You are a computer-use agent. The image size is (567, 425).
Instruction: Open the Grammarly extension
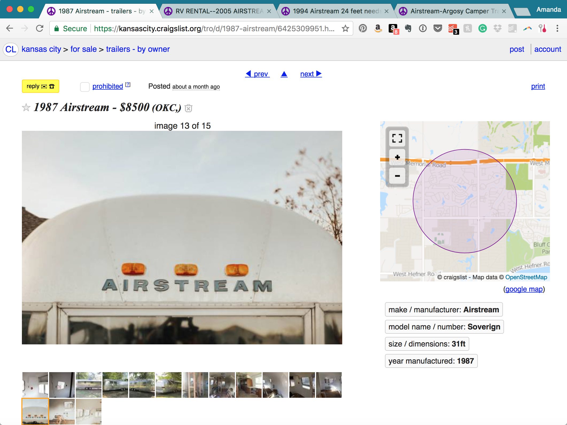483,28
